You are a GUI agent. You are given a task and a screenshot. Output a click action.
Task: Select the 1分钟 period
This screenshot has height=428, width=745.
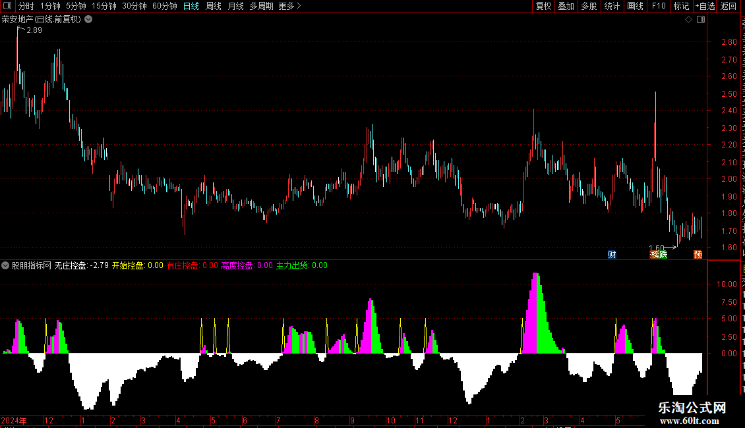tap(50, 6)
